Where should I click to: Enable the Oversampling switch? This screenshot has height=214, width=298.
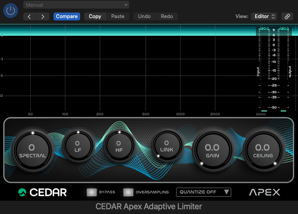point(128,192)
